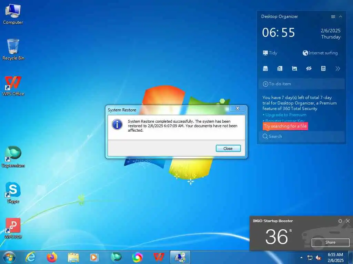Viewport: 353px width, 264px height.
Task: Click the disk drive icon in Organizer
Action: (265, 68)
